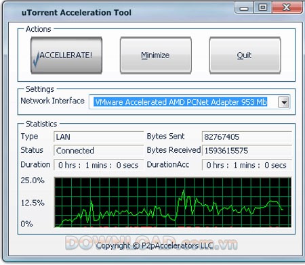Viewport: 305px width, 265px height.
Task: Click the Type field showing LAN
Action: (98, 137)
